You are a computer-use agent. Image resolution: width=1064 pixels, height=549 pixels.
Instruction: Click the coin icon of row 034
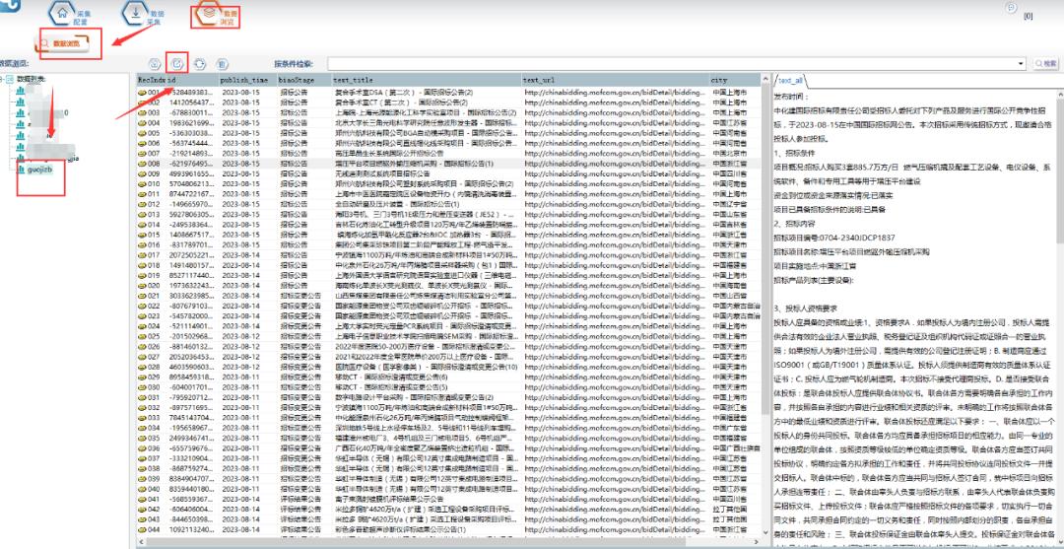point(142,428)
